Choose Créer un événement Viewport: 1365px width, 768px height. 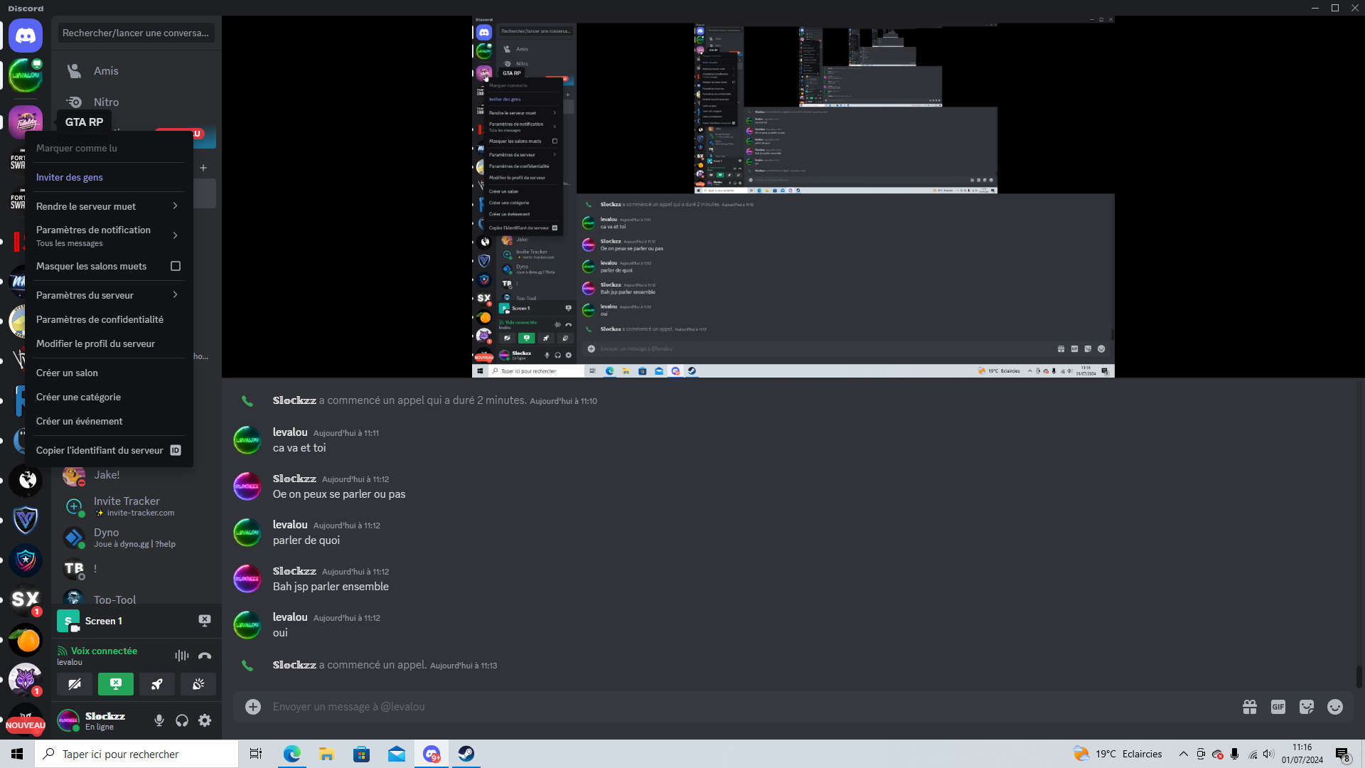[107, 421]
